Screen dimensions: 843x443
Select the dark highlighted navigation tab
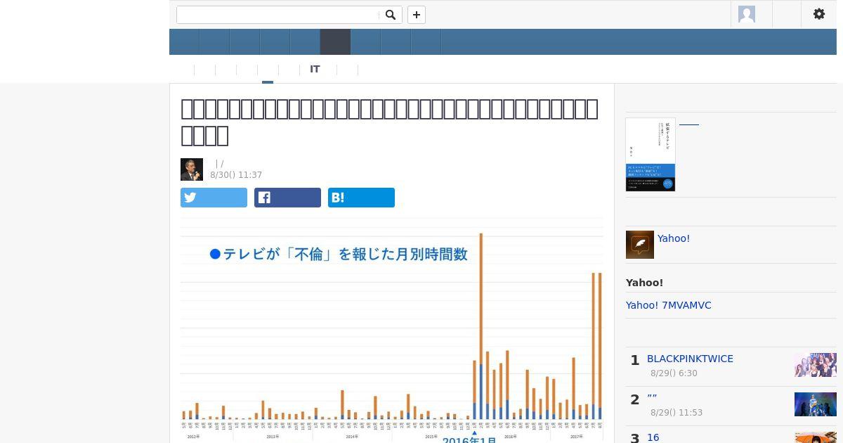pyautogui.click(x=335, y=42)
